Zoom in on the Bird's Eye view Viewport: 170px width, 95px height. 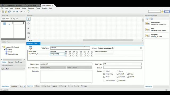tap(14, 19)
